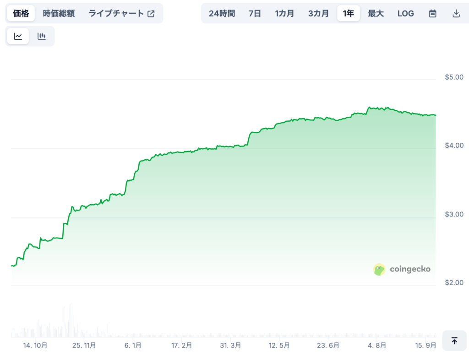Switch to line chart view icon
The width and height of the screenshot is (469, 357).
(18, 37)
